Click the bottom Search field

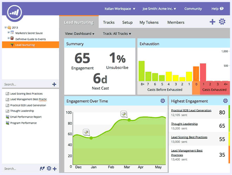click(21, 168)
